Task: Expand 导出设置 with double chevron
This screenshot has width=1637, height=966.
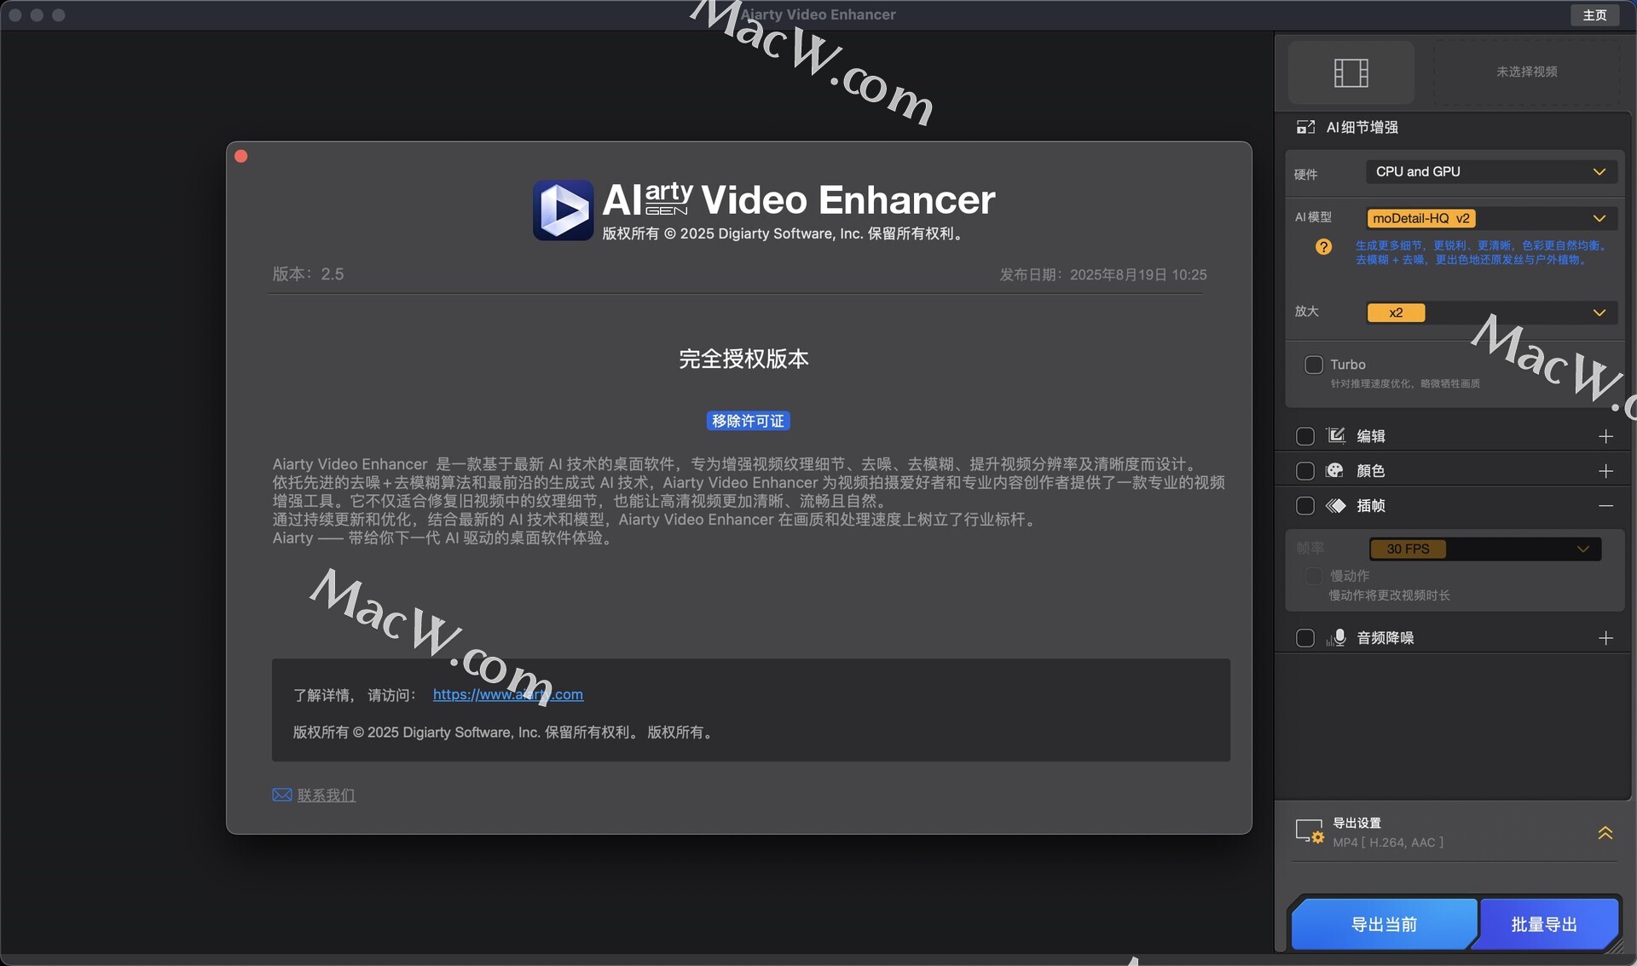Action: pyautogui.click(x=1605, y=832)
